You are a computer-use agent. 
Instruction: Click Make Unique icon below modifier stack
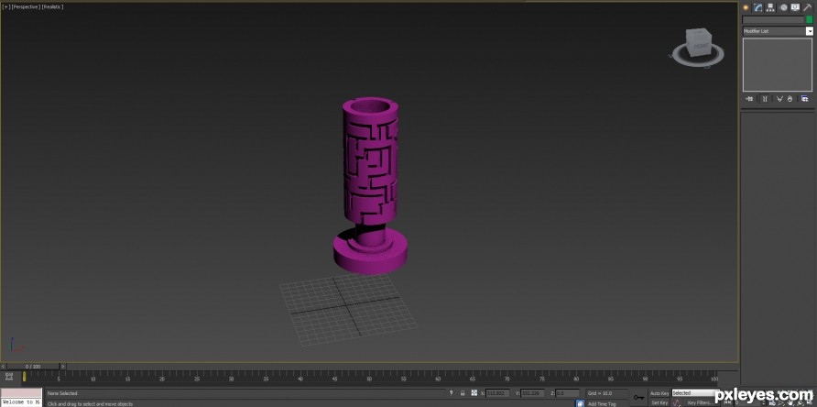click(779, 99)
